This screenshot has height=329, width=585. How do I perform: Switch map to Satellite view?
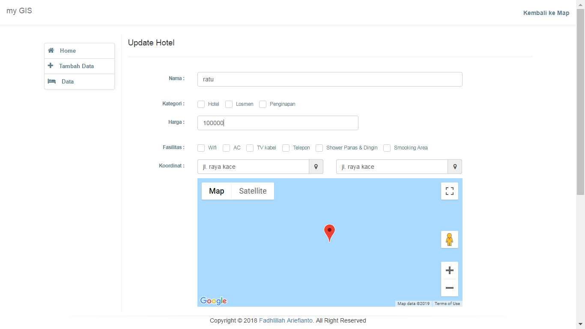(x=253, y=191)
